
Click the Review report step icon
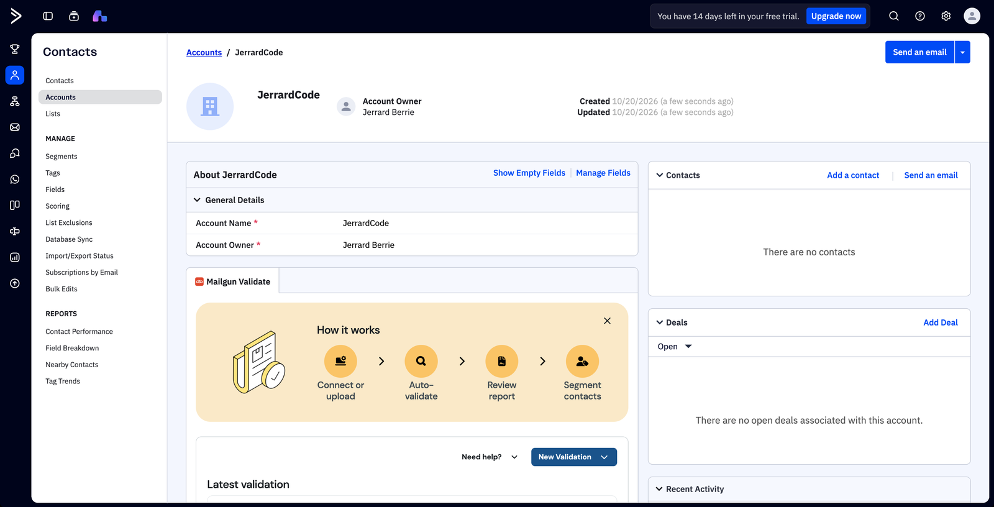point(502,361)
